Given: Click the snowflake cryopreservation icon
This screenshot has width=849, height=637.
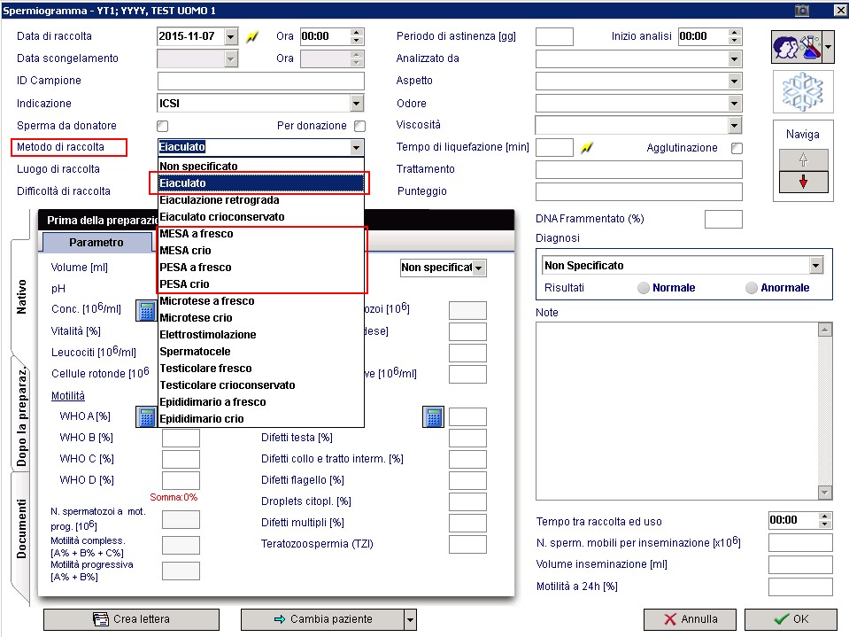Looking at the screenshot, I should 802,92.
